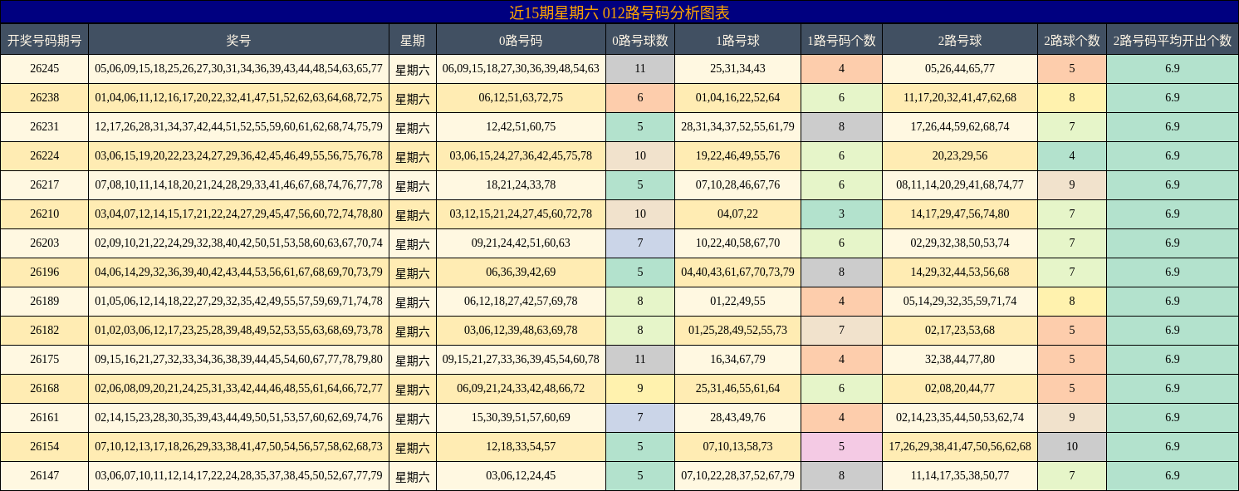Select the 0路号球数 column header

point(640,40)
